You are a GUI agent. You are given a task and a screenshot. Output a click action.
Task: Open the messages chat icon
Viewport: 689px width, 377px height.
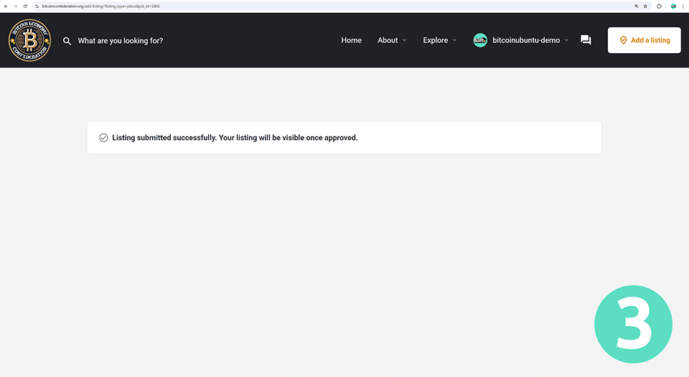[586, 40]
